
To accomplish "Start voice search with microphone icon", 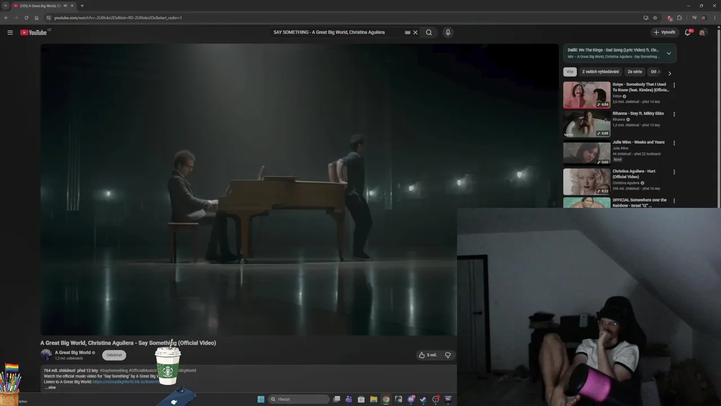I will tap(448, 32).
